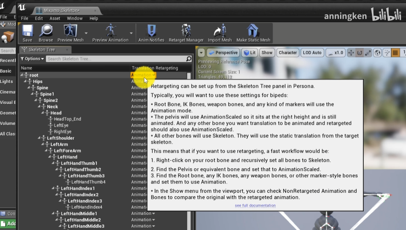Screen dimensions: 406x230
Task: Select the HeadTop_End bone
Action: [67, 119]
